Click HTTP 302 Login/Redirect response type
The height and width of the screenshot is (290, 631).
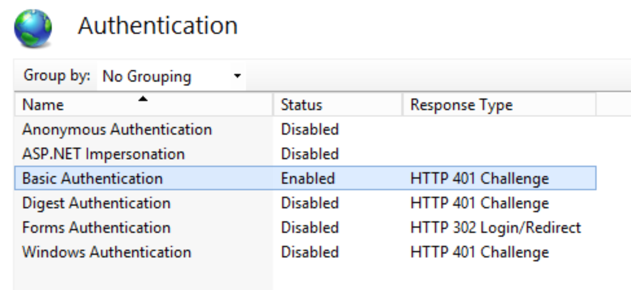pyautogui.click(x=495, y=227)
